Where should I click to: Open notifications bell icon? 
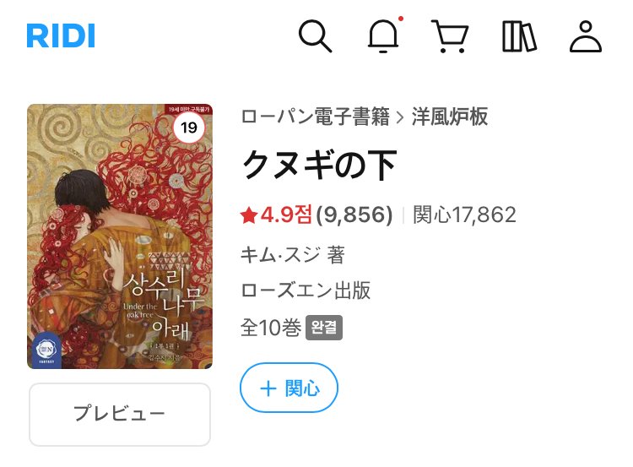pyautogui.click(x=383, y=36)
